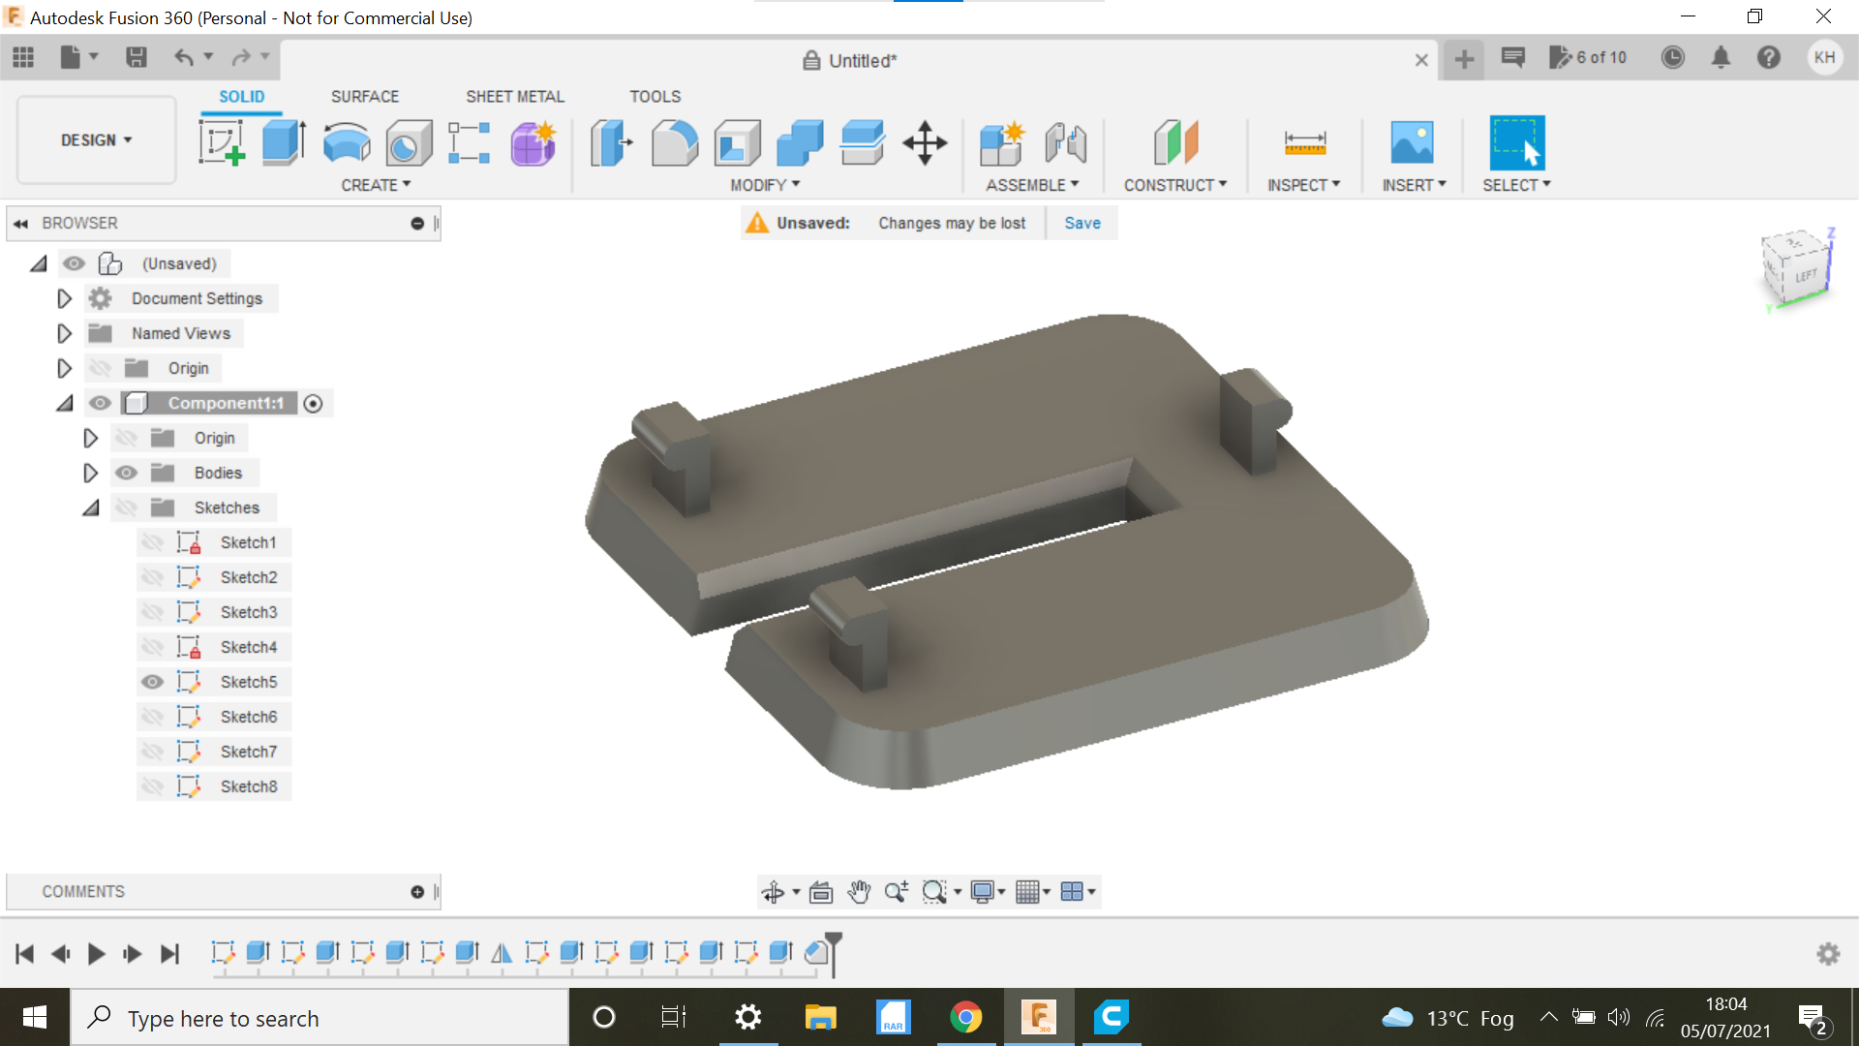Open the data panel grid icon

point(23,57)
